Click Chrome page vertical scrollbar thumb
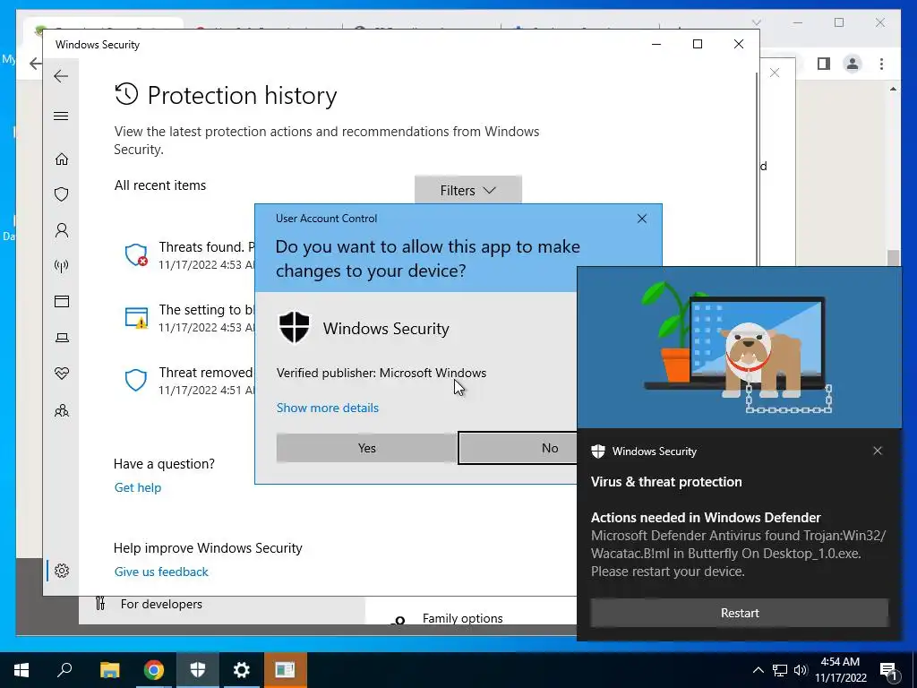Viewport: 917px width, 688px height. (x=893, y=258)
